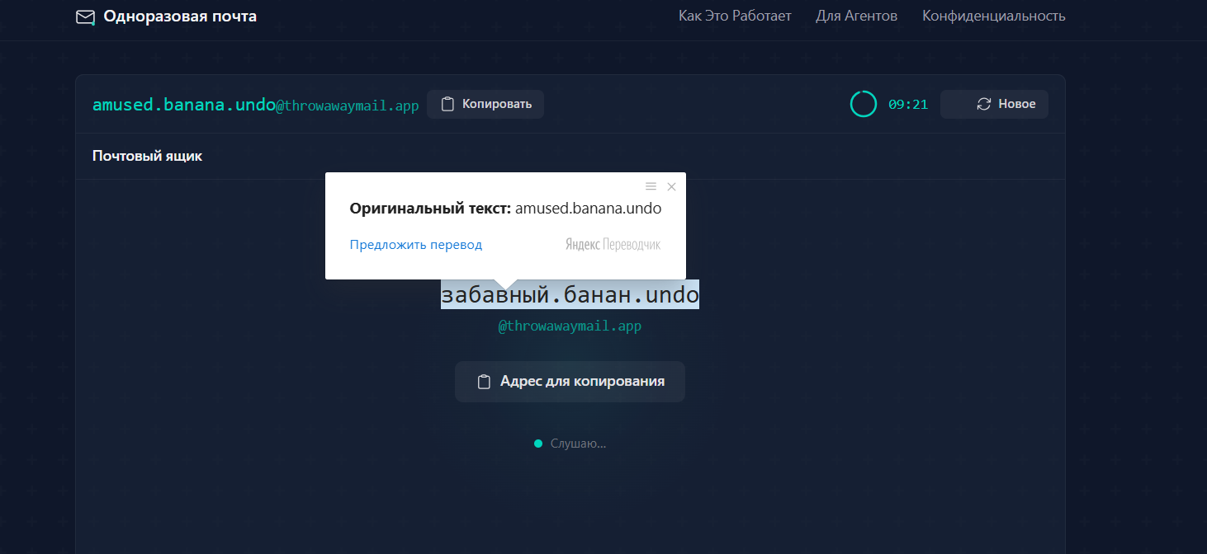1207x554 pixels.
Task: Open Как Это Работает page
Action: [x=734, y=15]
